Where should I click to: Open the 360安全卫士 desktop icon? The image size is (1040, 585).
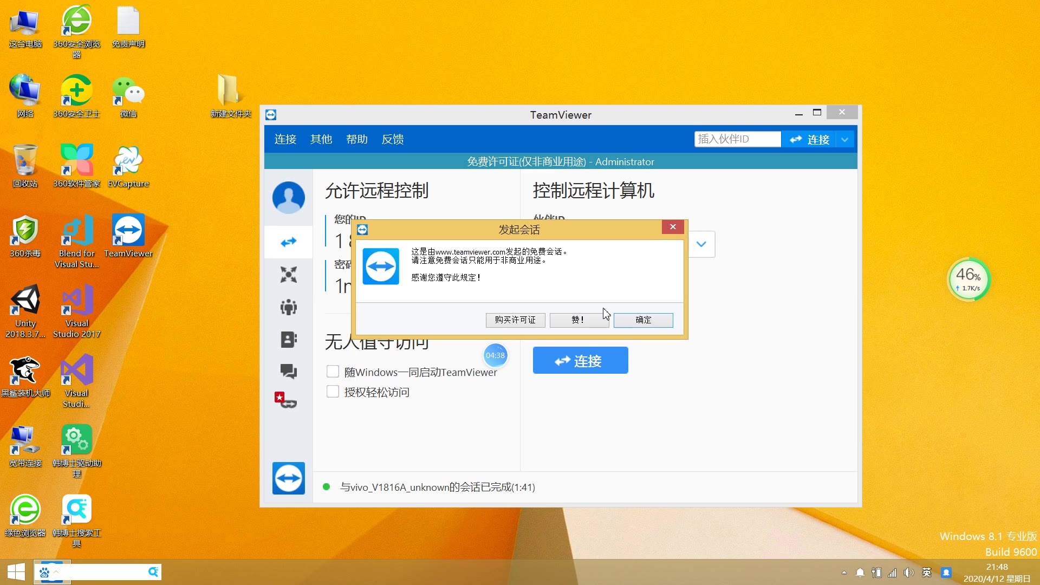click(x=77, y=96)
